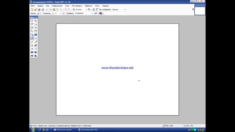This screenshot has height=132, width=235.
Task: Open the Adjustments (Регулировки) menu
Action: (x=77, y=6)
